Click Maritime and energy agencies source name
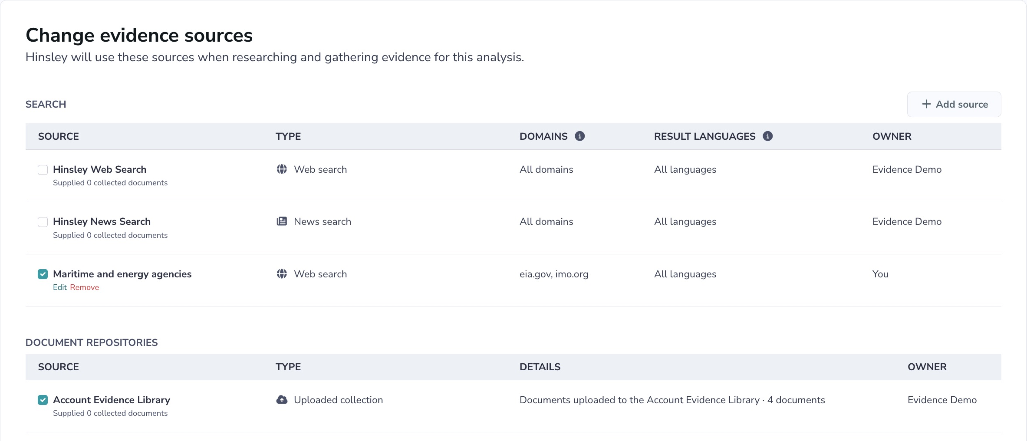 pos(122,274)
